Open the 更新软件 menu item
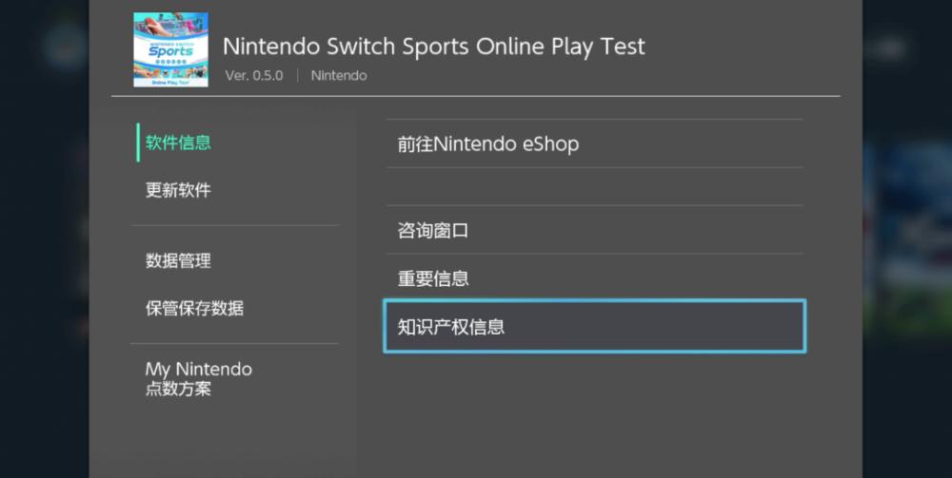 pyautogui.click(x=178, y=190)
